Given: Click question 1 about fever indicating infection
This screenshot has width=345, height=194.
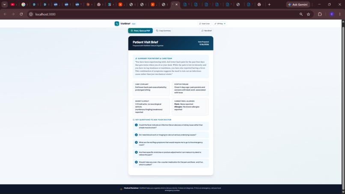Looking at the screenshot, I should [x=171, y=126].
